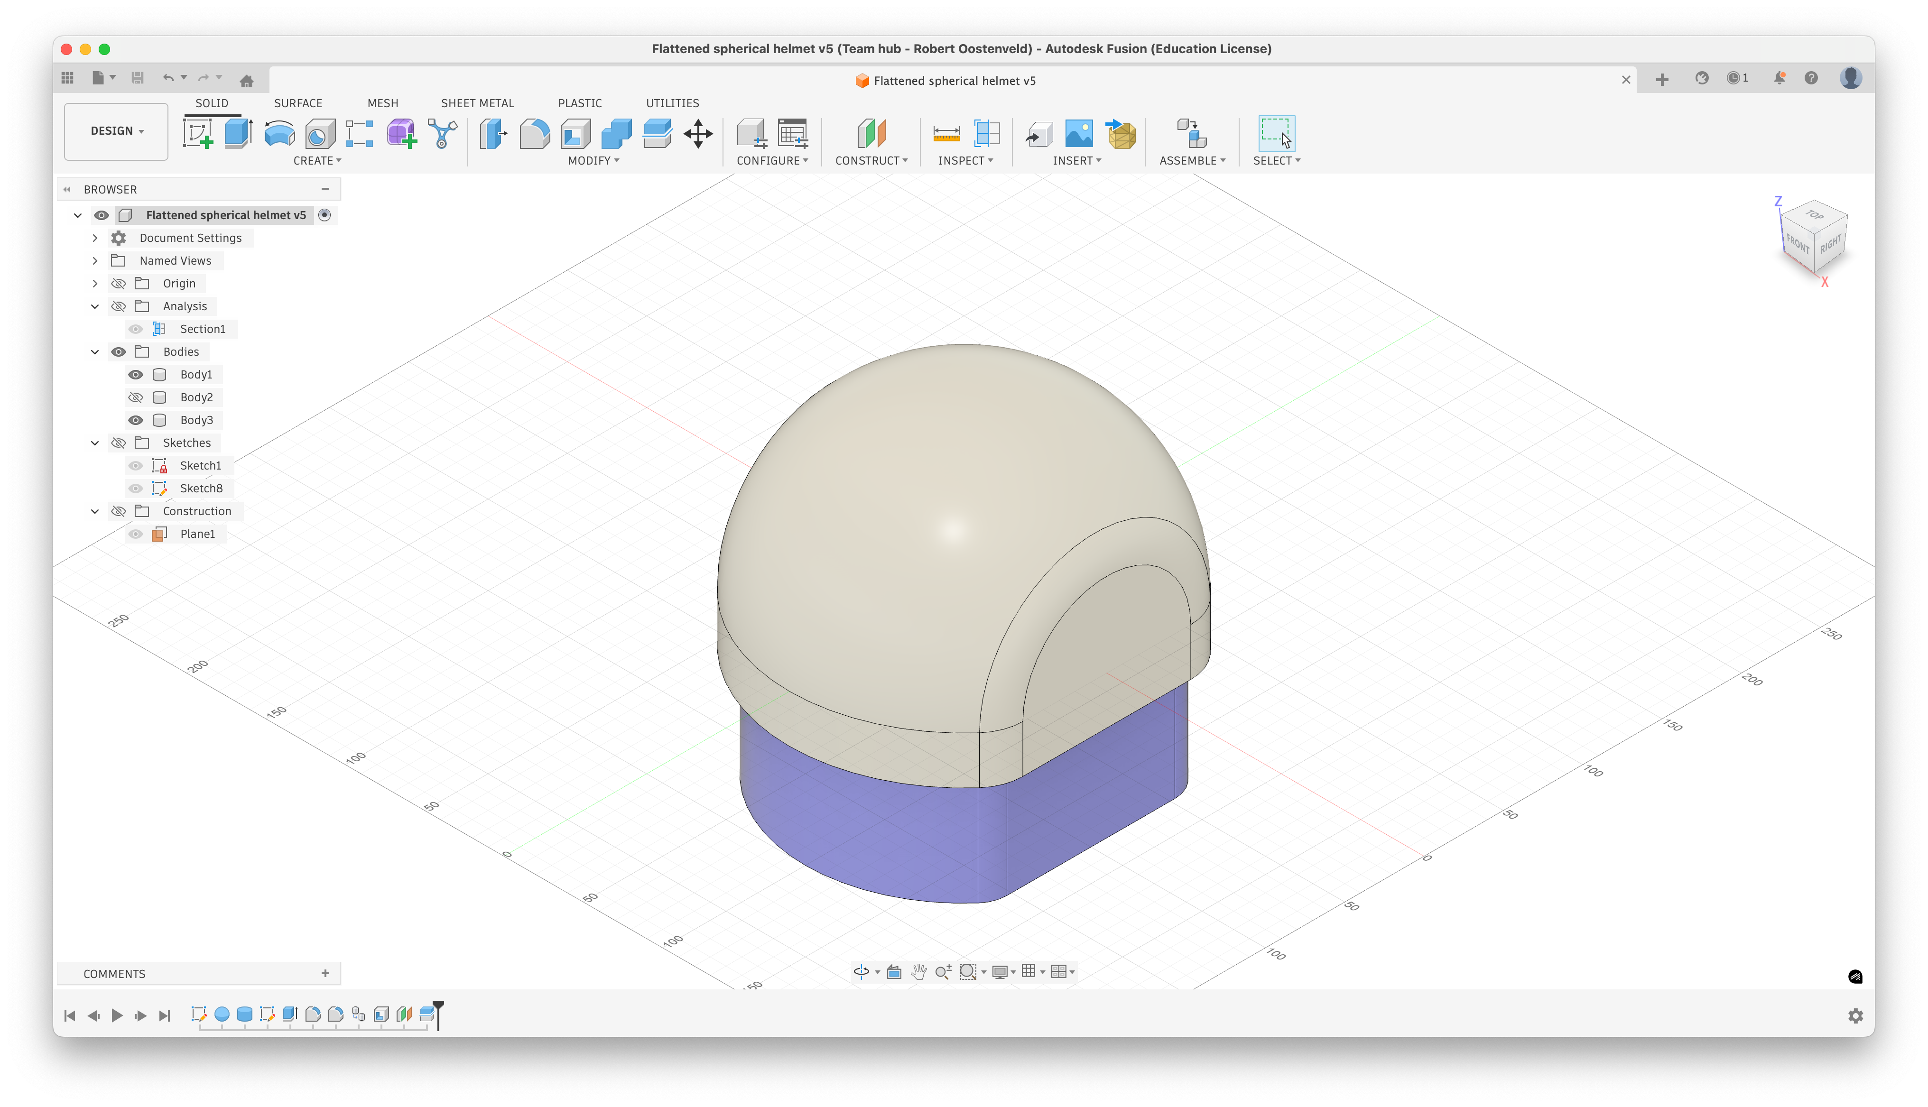Image resolution: width=1928 pixels, height=1107 pixels.
Task: Select the Revolve tool icon
Action: tap(279, 134)
